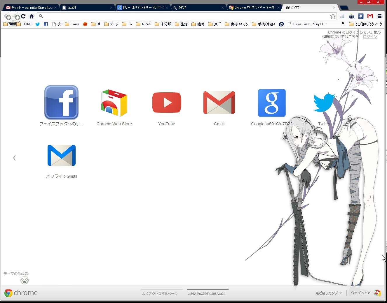Open Birka Jazz - Vinyl bookmark
The height and width of the screenshot is (303, 387).
click(x=307, y=24)
